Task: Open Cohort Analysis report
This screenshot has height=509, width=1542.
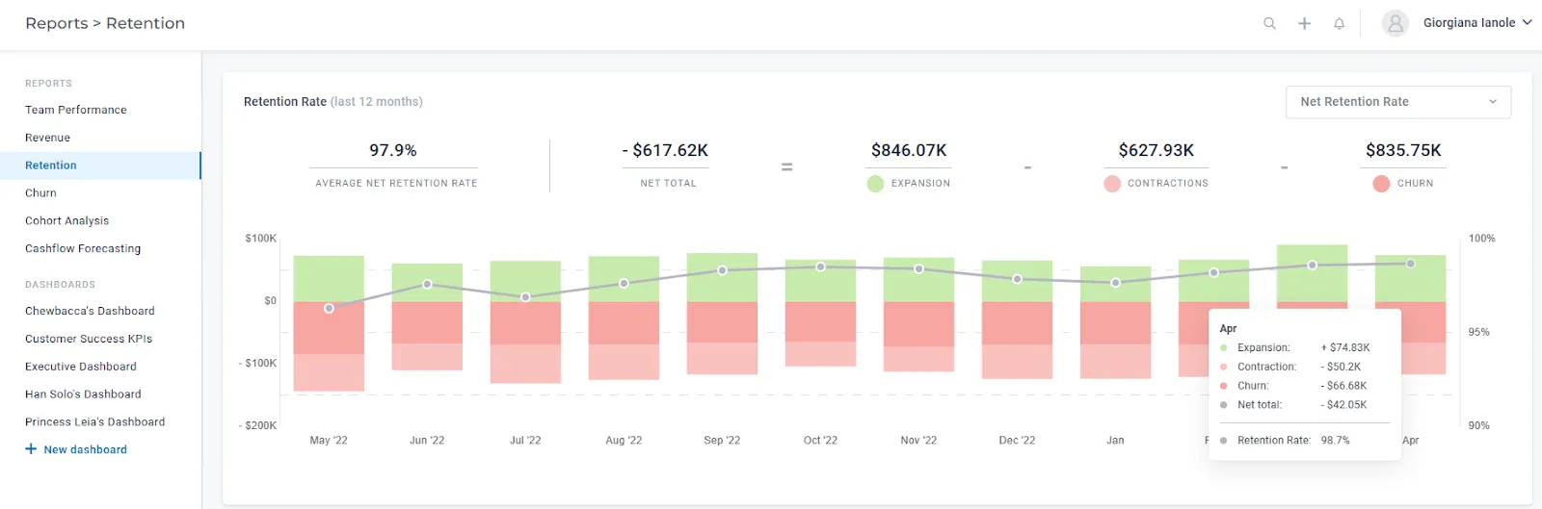Action: click(x=66, y=220)
